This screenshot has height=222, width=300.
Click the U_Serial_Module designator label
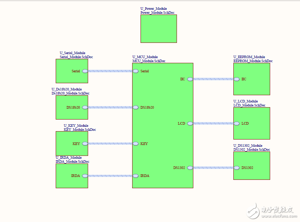(72, 53)
